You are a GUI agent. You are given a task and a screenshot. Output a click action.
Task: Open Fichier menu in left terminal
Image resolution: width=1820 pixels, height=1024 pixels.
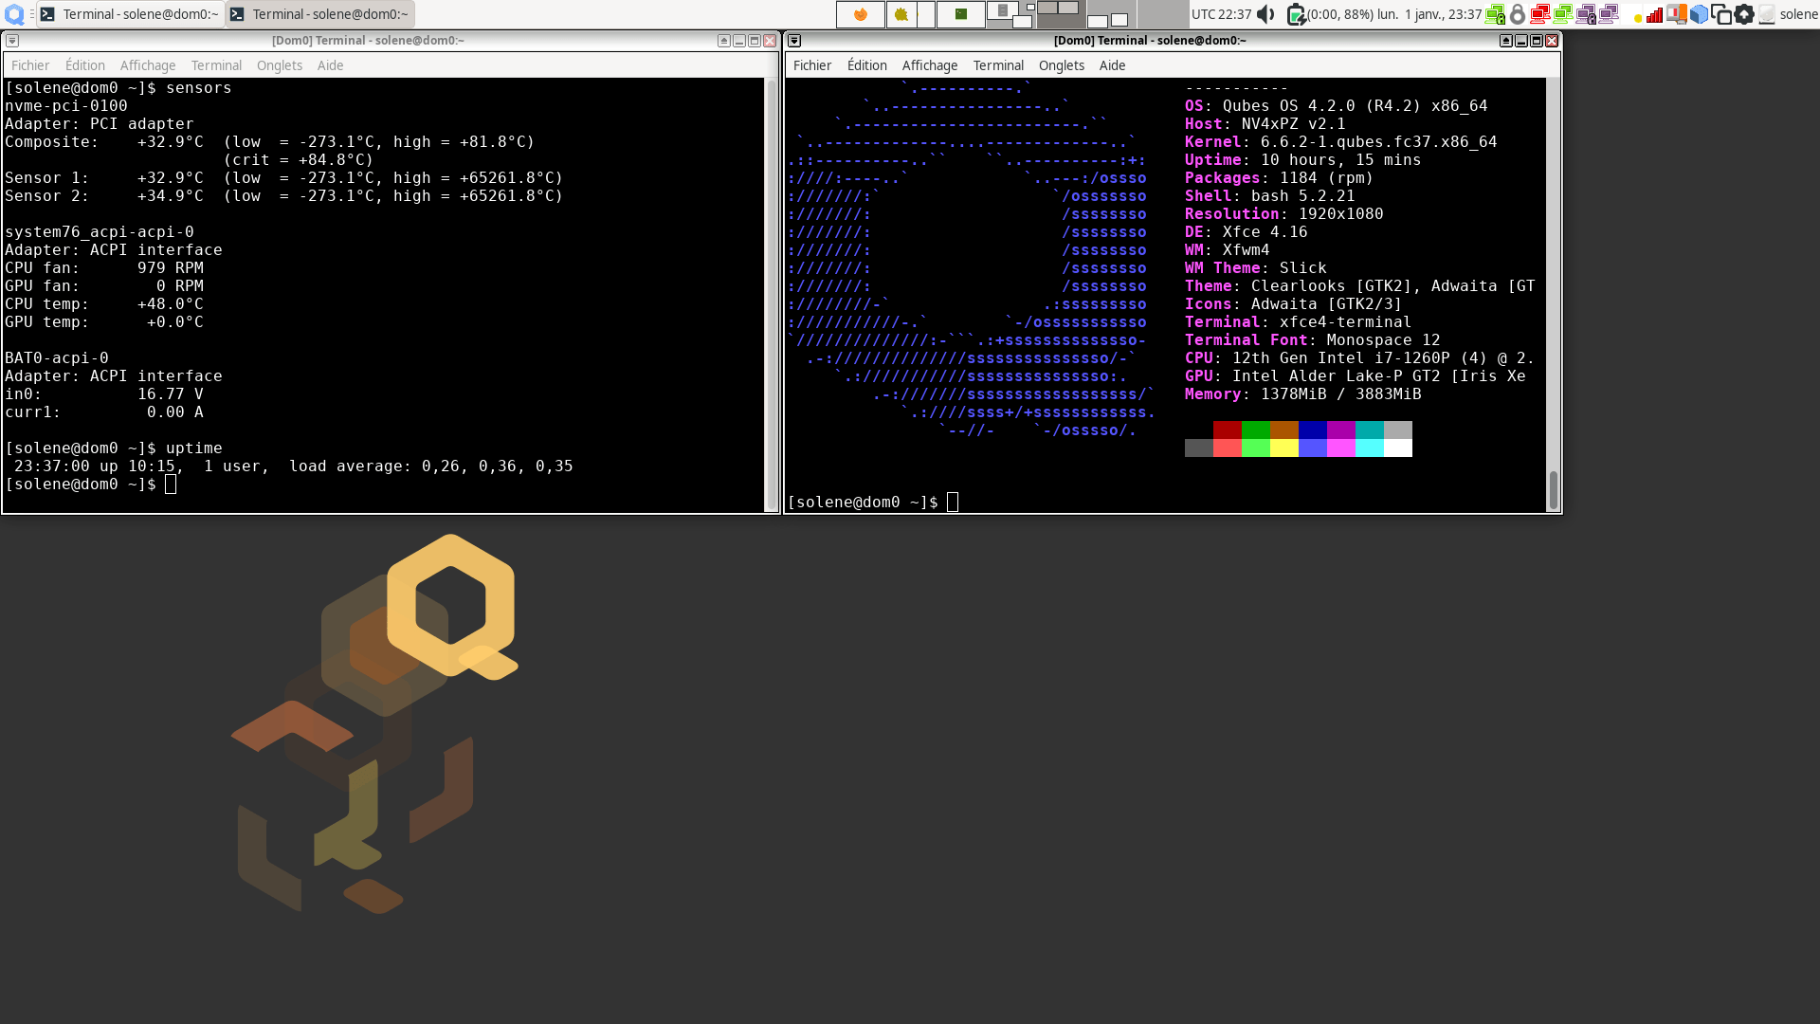(x=30, y=65)
